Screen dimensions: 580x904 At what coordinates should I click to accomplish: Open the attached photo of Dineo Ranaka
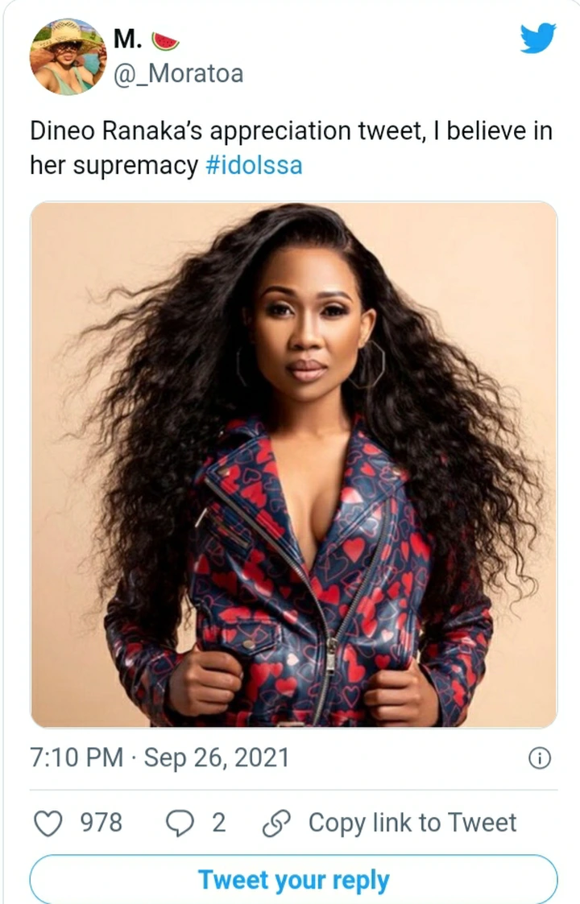294,464
